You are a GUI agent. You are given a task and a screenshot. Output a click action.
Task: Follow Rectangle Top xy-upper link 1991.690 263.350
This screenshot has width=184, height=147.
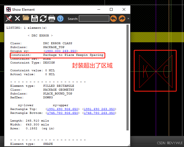click(x=99, y=109)
